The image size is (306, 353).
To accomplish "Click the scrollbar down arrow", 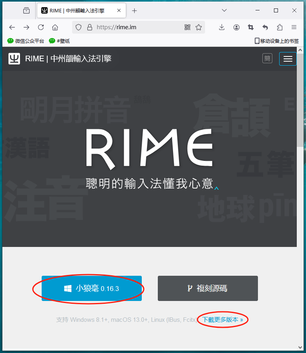I will tap(300, 347).
